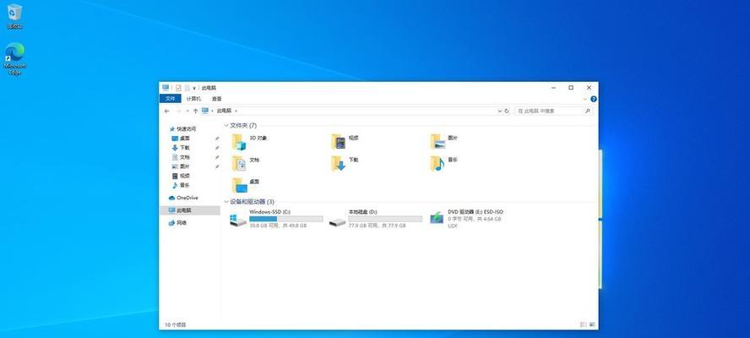Open the recent locations dropdown arrow
The width and height of the screenshot is (750, 338).
pyautogui.click(x=187, y=111)
